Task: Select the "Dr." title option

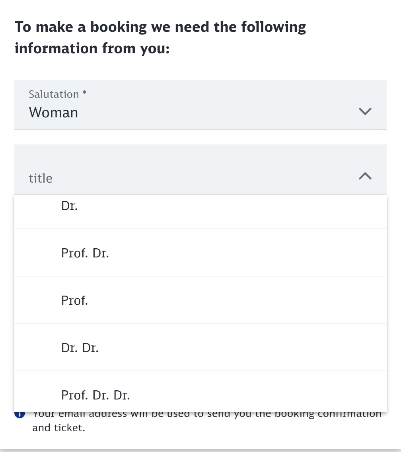Action: 70,206
